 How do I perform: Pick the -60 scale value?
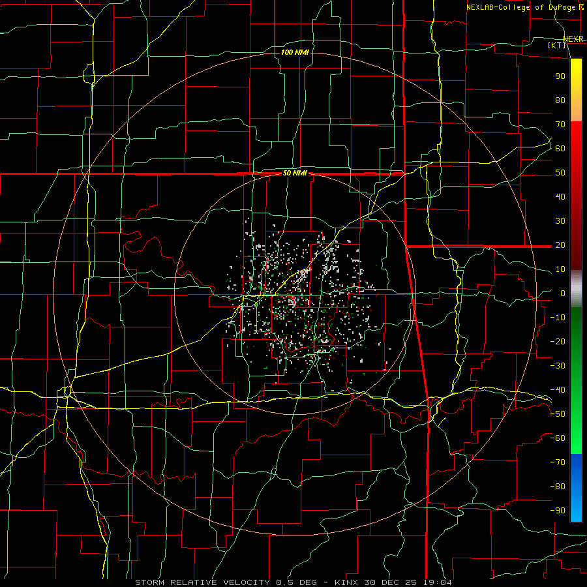click(558, 438)
